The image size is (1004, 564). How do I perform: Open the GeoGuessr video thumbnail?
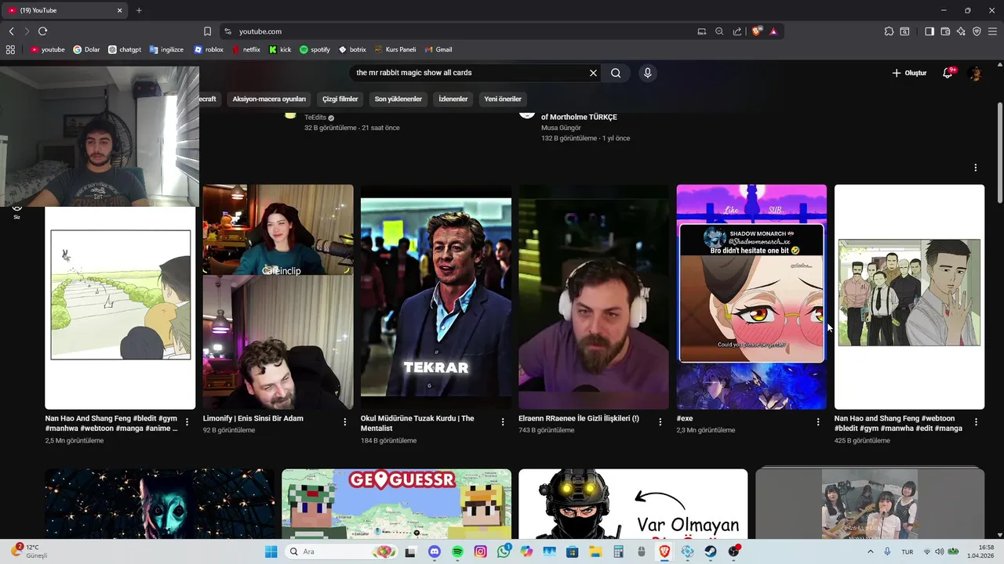point(396,504)
